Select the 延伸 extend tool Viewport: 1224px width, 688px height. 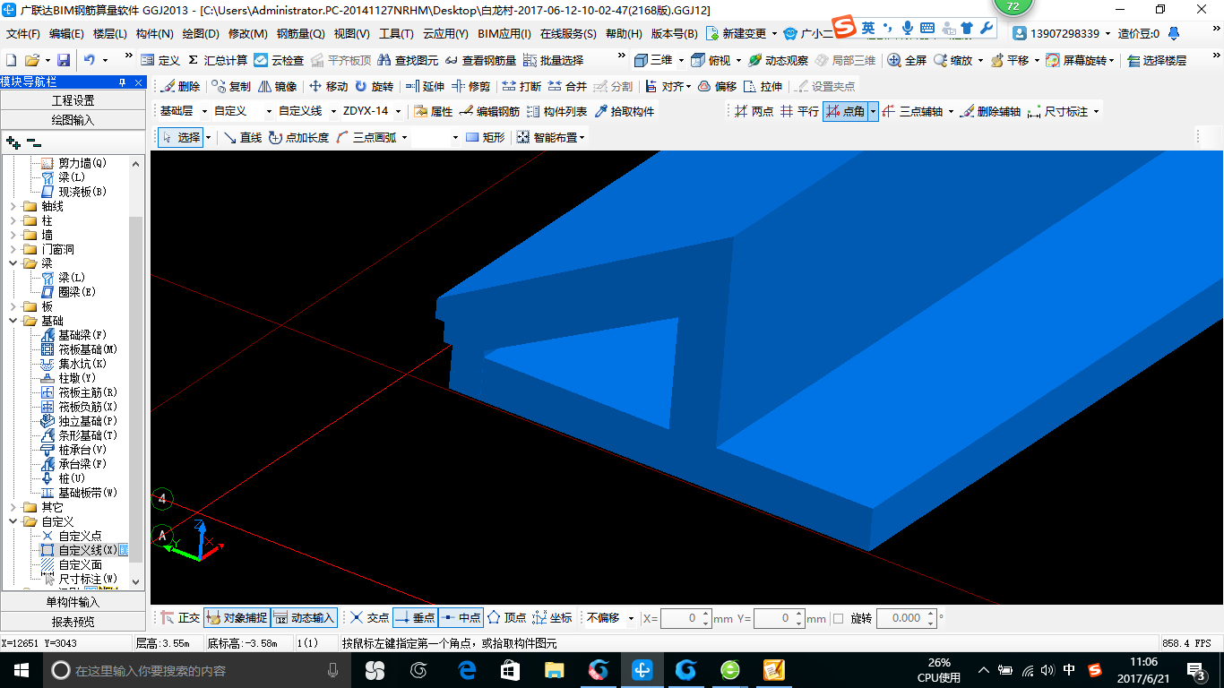425,86
